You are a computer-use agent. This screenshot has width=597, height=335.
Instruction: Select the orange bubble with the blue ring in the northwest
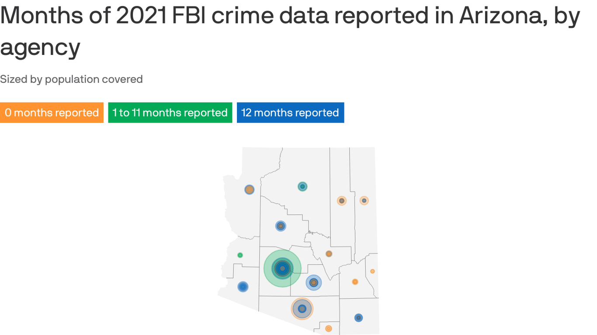pyautogui.click(x=249, y=189)
